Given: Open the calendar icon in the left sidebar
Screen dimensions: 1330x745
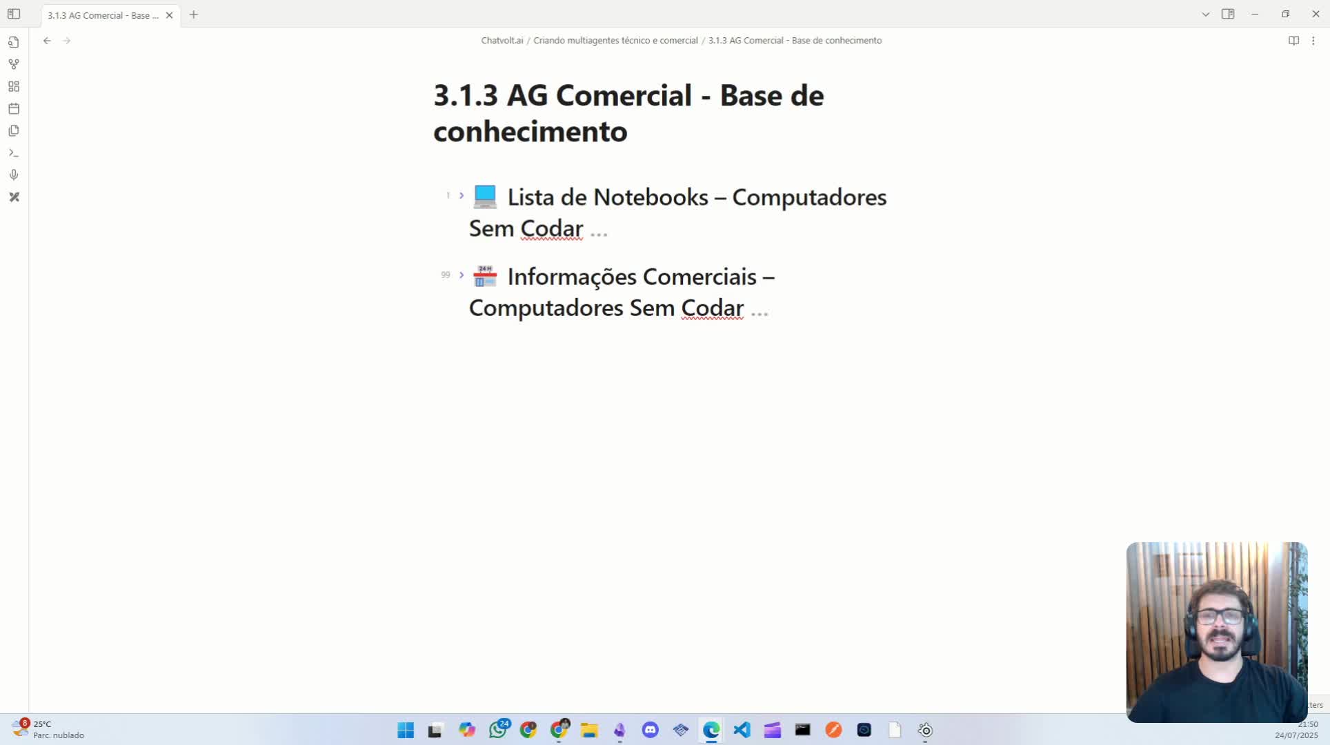Looking at the screenshot, I should coord(14,108).
